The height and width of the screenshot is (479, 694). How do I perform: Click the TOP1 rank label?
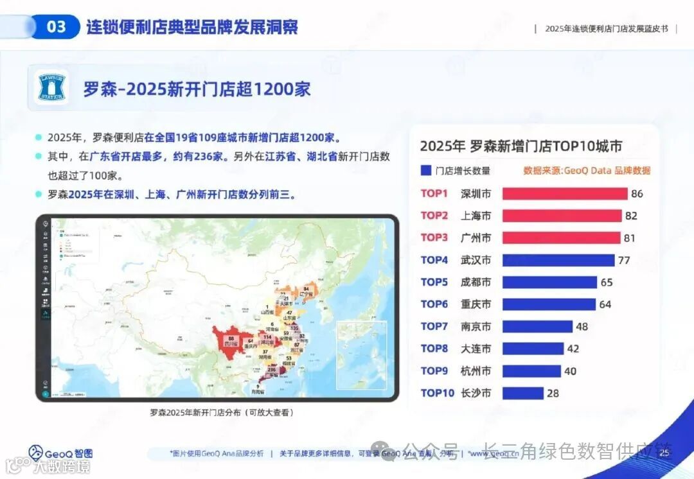[434, 193]
